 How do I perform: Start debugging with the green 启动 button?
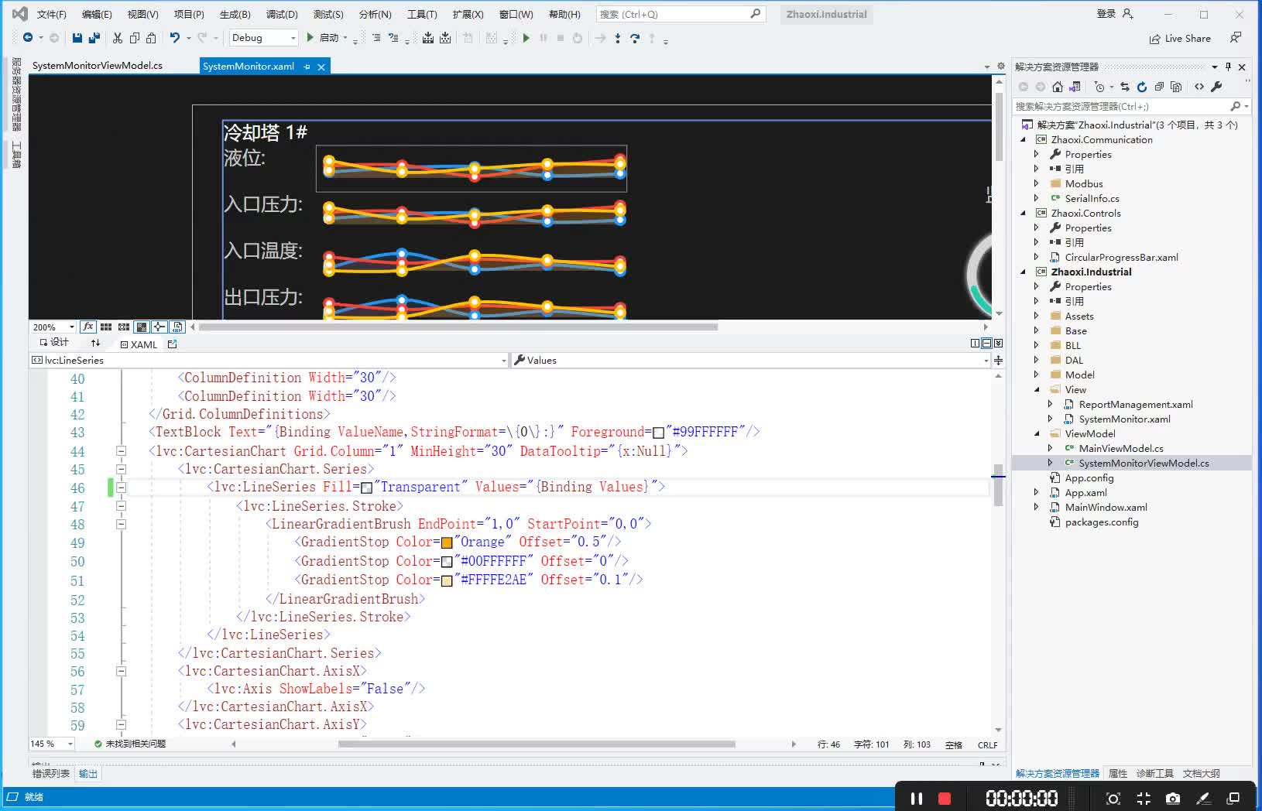pos(324,37)
